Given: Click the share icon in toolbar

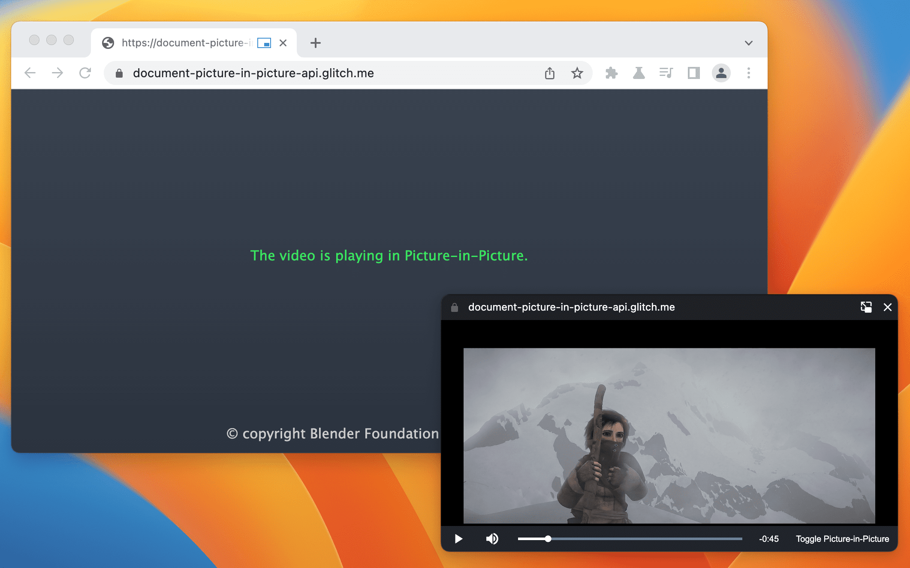Looking at the screenshot, I should coord(550,73).
